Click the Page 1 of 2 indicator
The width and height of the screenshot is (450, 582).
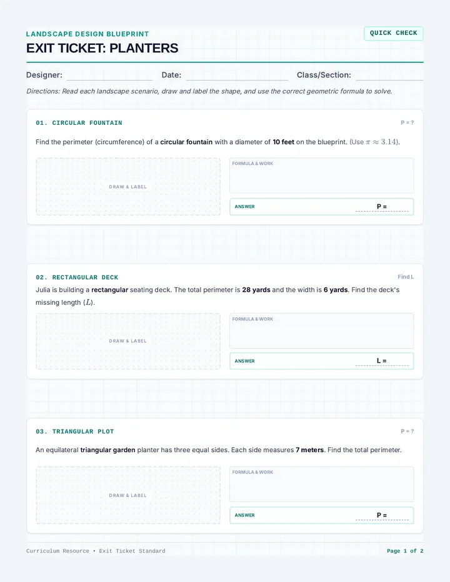pyautogui.click(x=405, y=551)
